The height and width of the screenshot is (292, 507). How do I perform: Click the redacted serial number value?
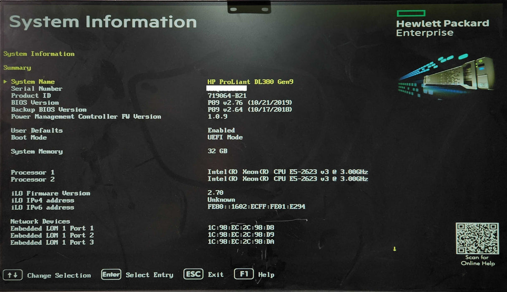pos(227,88)
